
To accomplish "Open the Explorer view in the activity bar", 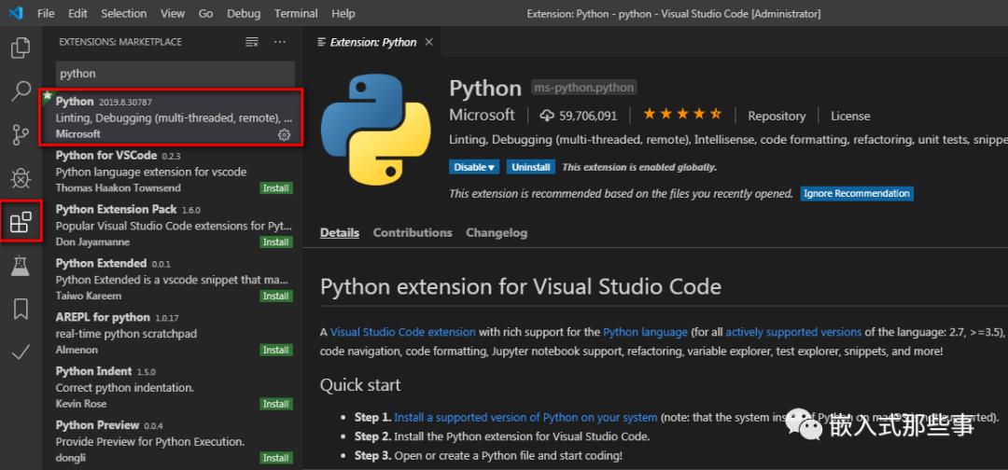I will tap(21, 48).
